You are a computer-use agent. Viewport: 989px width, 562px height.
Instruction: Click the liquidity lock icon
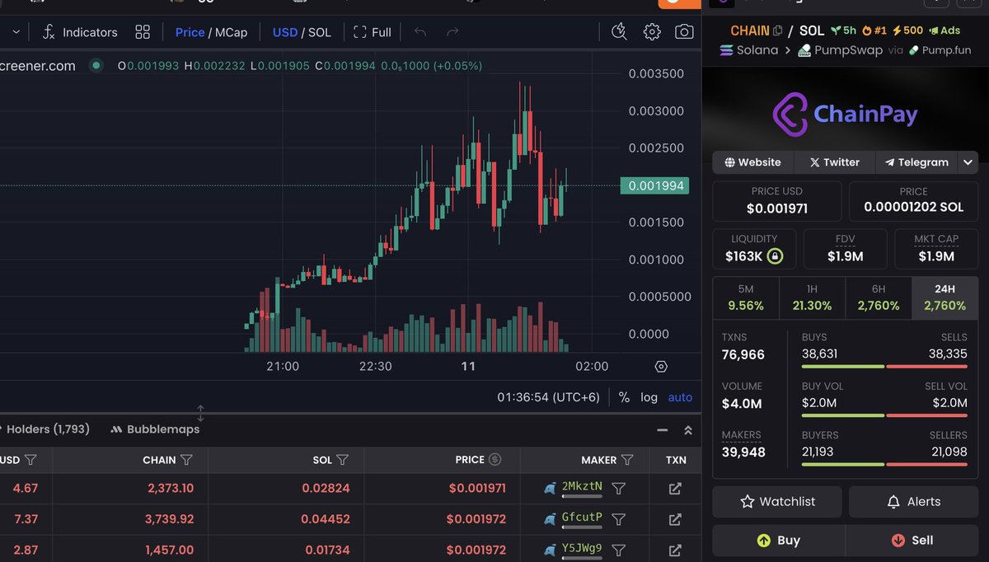point(775,256)
